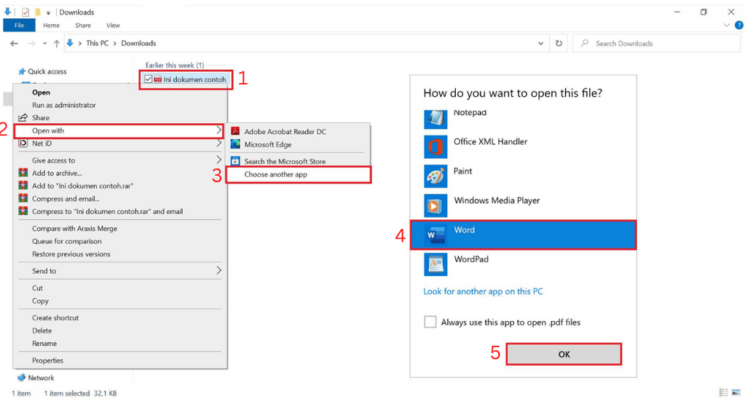Uncheck the Ini dokumen contoh file checkbox
Viewport: 745px width, 402px height.
[149, 79]
